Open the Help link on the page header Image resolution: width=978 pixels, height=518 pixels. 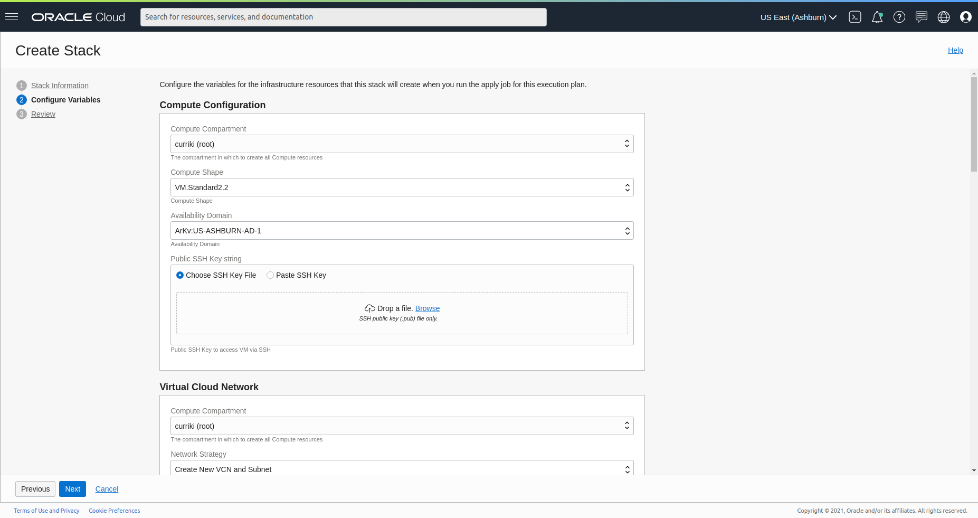coord(955,50)
